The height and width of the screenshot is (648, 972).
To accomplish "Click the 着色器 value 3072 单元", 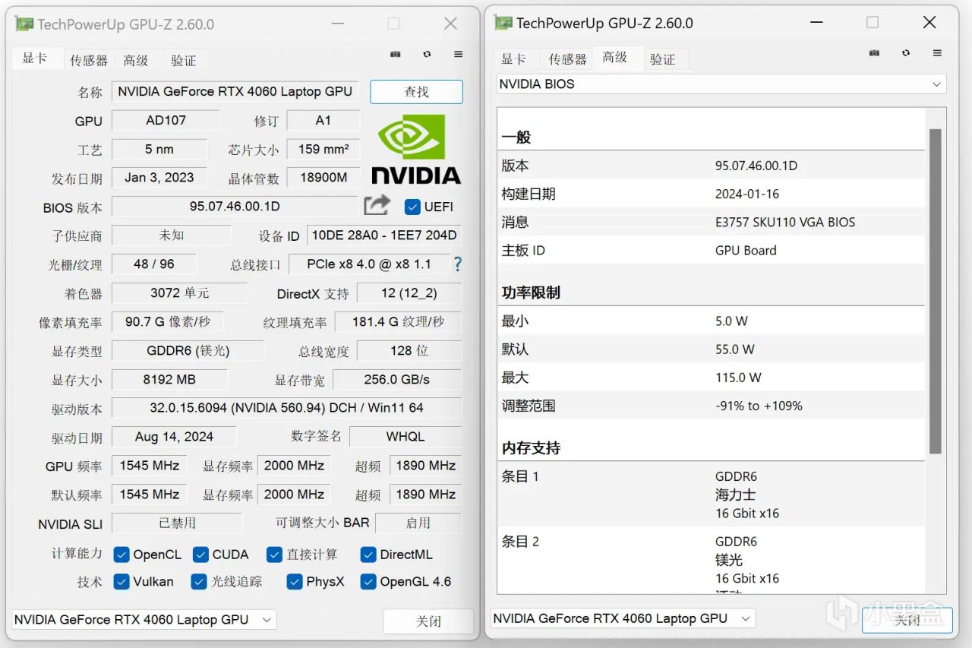I will click(179, 293).
